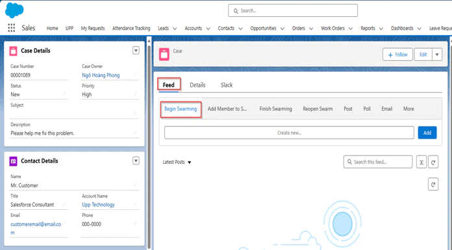This screenshot has width=452, height=250.
Task: Click the Case Details panel icon
Action: [13, 51]
